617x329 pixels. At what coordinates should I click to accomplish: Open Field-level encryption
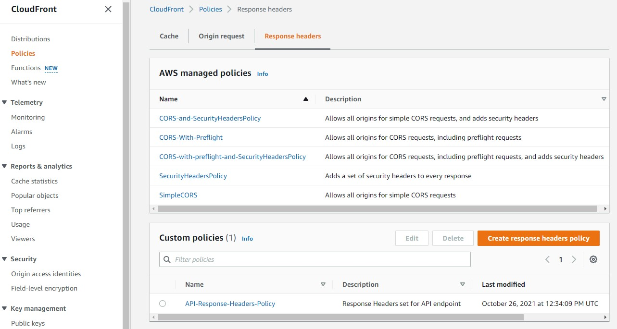tap(44, 288)
